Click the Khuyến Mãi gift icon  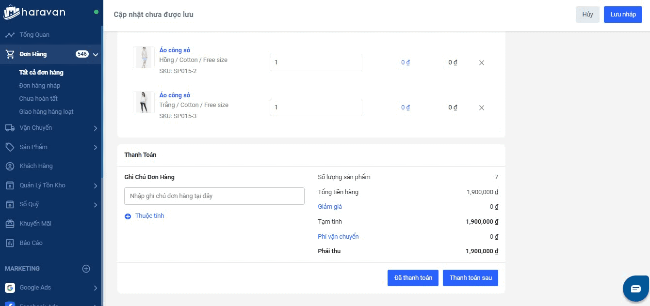[x=10, y=224]
